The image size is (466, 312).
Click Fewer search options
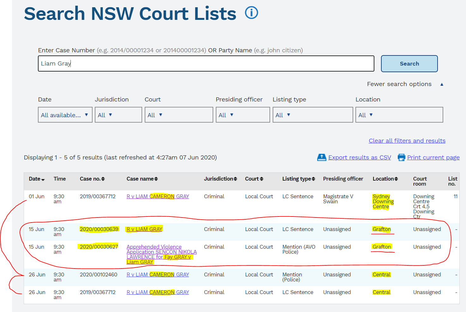point(399,84)
